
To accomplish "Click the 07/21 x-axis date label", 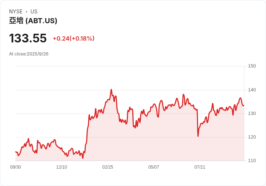I will click(199, 167).
